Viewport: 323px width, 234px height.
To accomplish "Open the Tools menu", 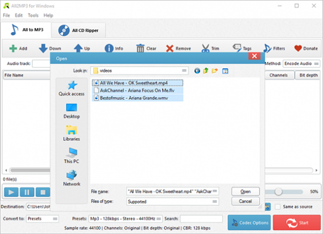I will coord(33,15).
